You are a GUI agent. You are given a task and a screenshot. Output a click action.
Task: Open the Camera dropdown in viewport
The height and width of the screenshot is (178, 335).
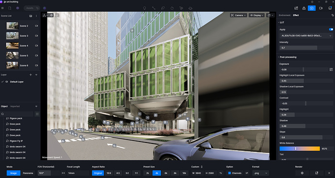click(x=238, y=15)
